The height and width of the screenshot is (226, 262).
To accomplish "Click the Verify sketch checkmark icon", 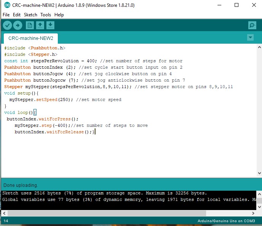I will [x=8, y=25].
